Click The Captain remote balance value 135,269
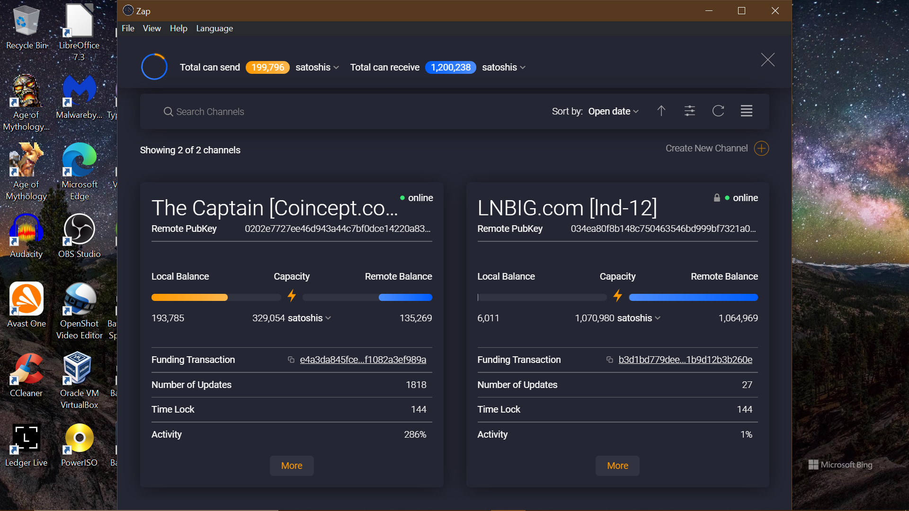Viewport: 909px width, 511px height. click(x=416, y=318)
